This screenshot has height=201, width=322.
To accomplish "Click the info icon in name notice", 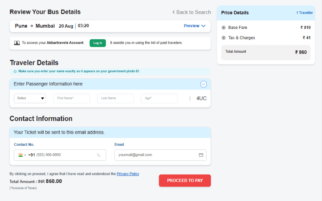I will pos(15,72).
